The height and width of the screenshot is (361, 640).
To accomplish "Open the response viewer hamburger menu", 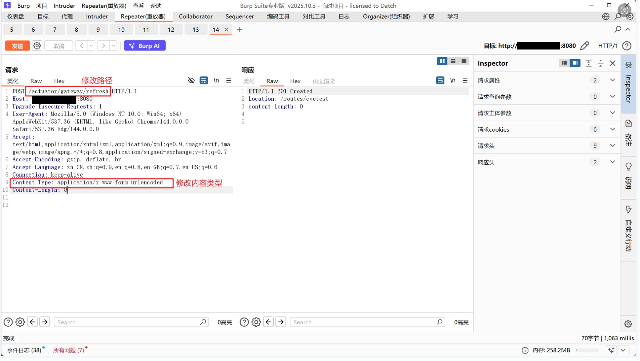I will click(x=465, y=81).
